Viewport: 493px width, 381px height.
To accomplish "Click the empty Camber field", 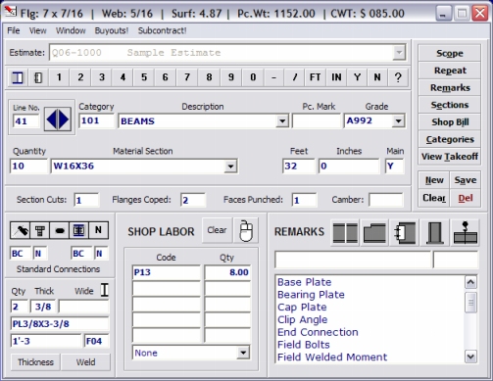I will [386, 200].
